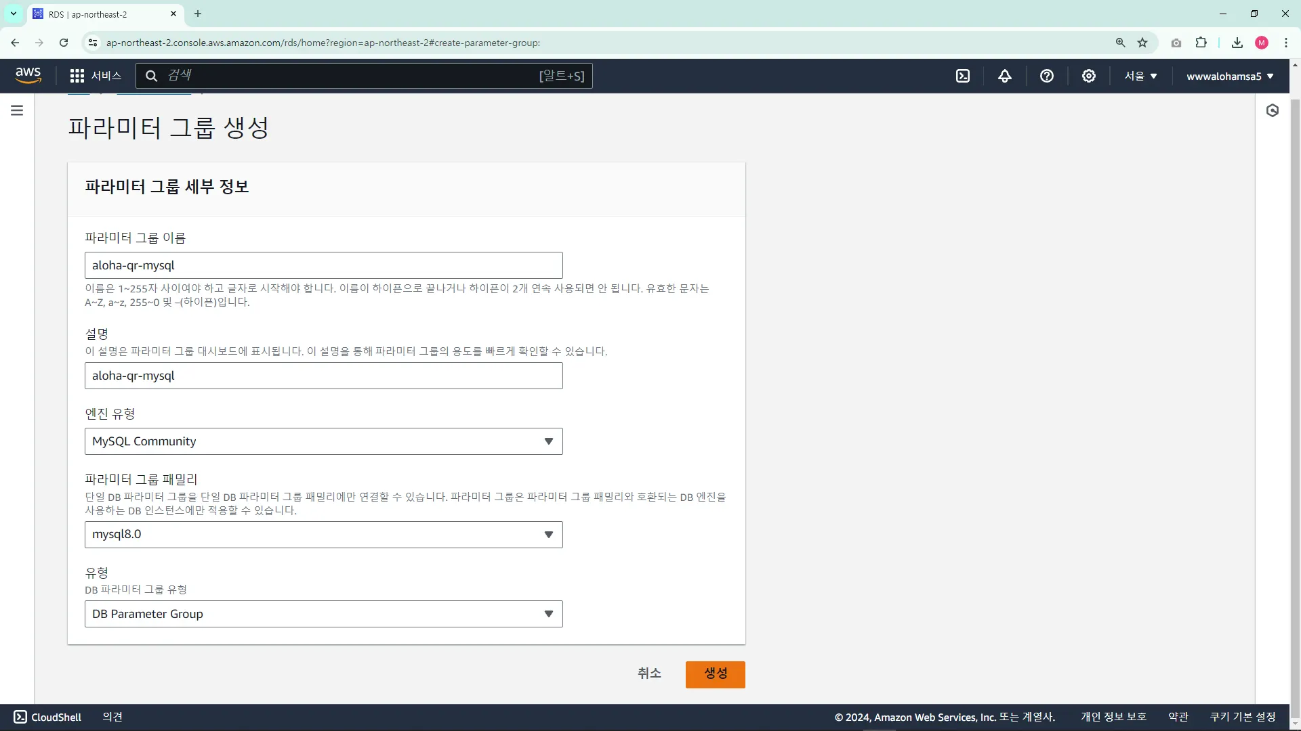The width and height of the screenshot is (1301, 731).
Task: Click the help question mark icon
Action: 1047,76
